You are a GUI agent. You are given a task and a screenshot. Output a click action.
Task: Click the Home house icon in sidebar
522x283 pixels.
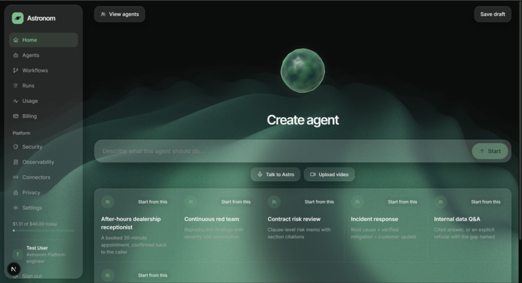(16, 40)
